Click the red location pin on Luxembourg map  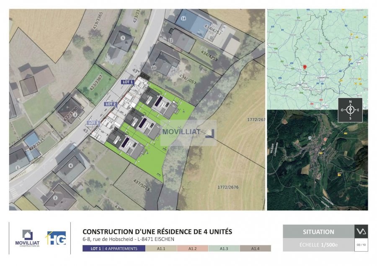coord(305,67)
